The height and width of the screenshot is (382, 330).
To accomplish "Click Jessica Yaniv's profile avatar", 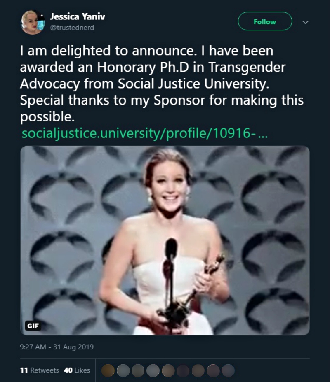I will click(32, 22).
